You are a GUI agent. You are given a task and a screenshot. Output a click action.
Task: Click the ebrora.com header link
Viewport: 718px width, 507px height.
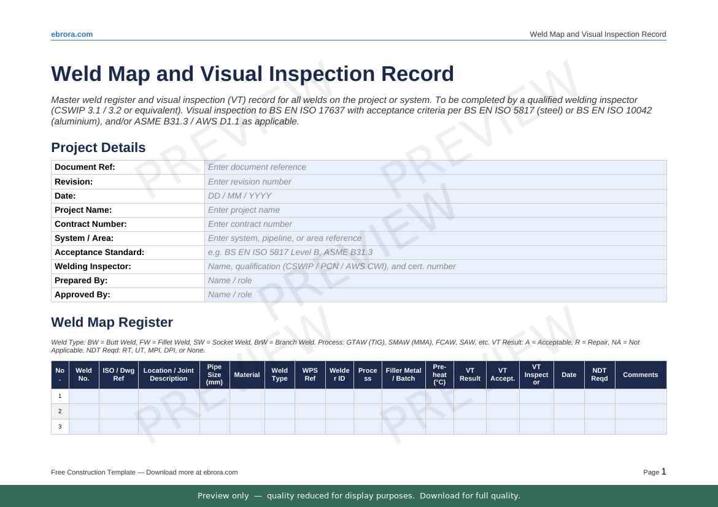click(x=72, y=34)
